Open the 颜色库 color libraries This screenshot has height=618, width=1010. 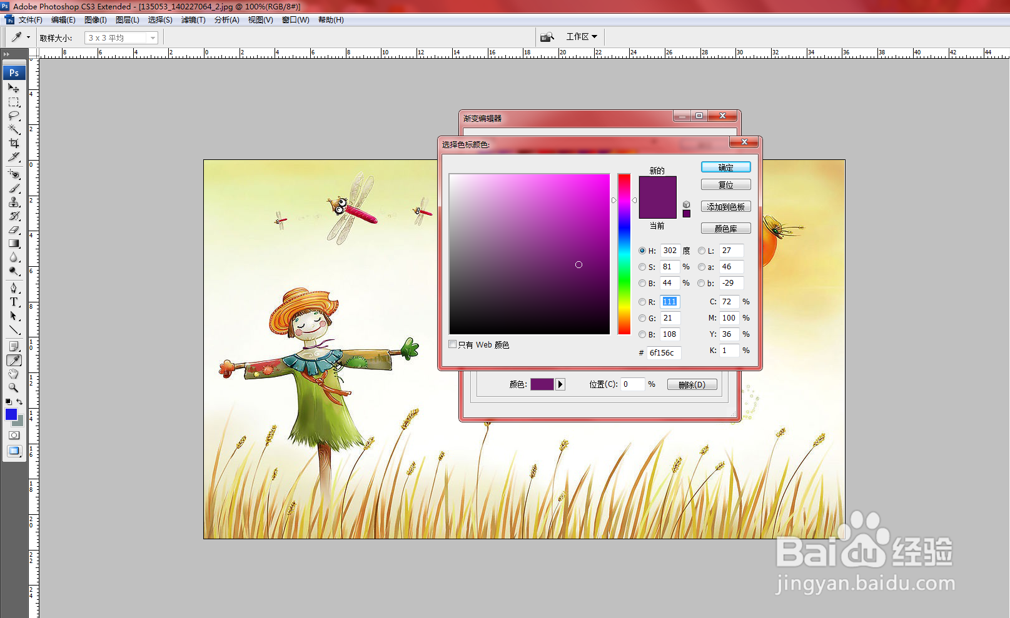tap(725, 229)
